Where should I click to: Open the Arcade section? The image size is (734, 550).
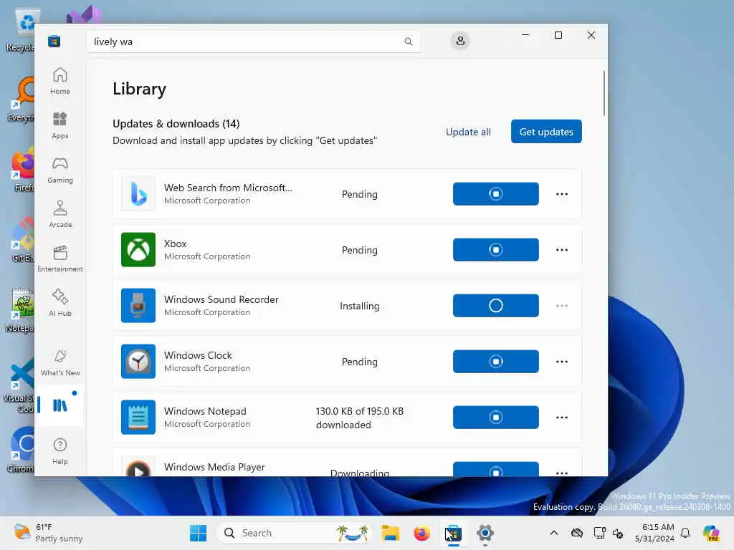tap(60, 214)
